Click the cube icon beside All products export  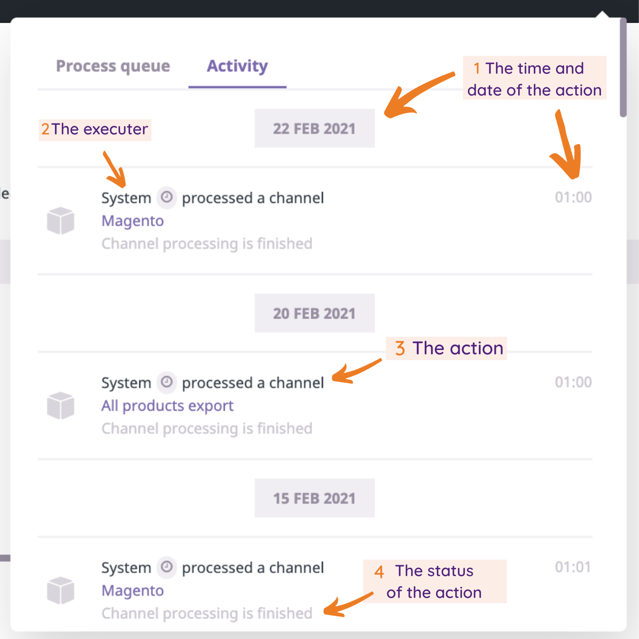[61, 405]
